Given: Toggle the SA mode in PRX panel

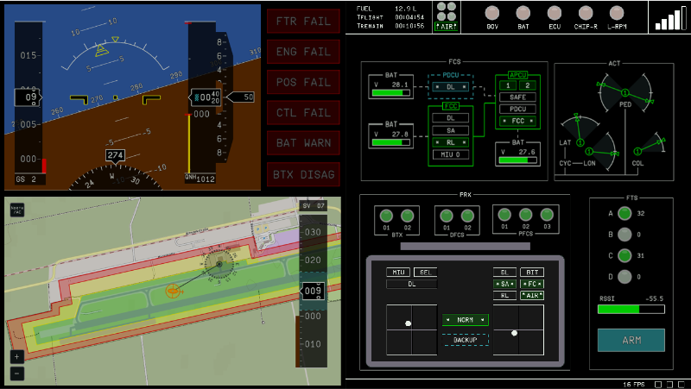Looking at the screenshot, I should click(504, 284).
